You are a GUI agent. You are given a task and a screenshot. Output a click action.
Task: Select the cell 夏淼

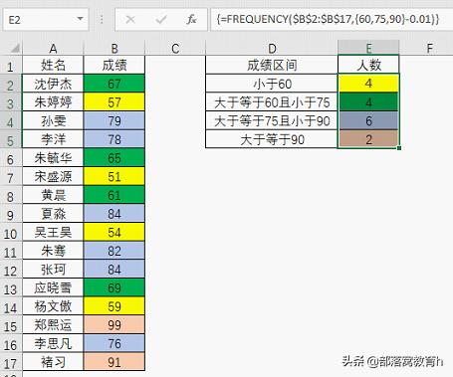coord(53,214)
